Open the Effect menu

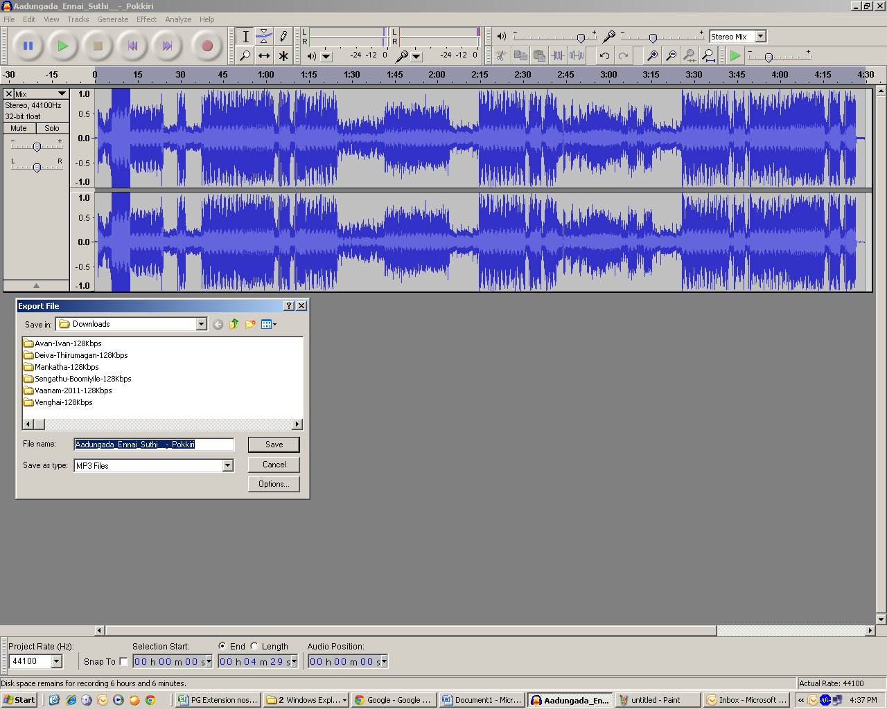(x=146, y=19)
